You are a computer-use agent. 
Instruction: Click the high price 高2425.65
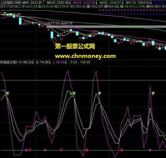click(x=46, y=6)
